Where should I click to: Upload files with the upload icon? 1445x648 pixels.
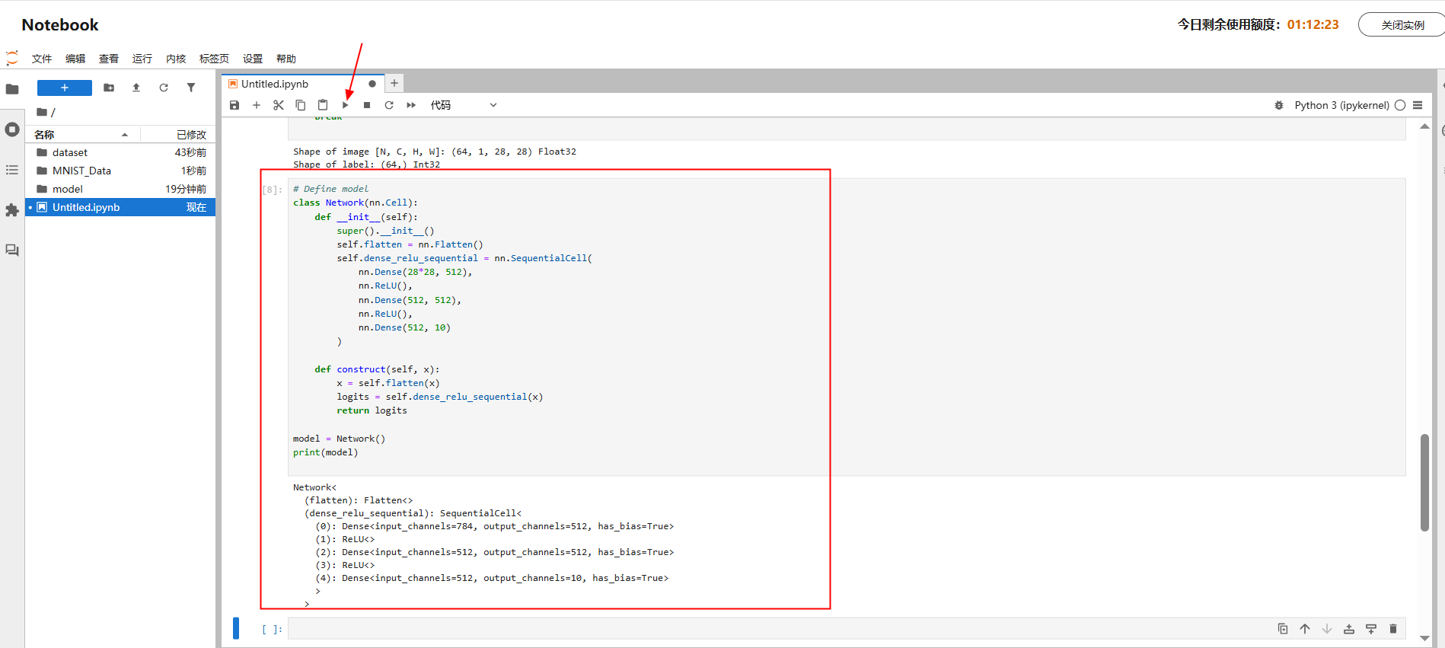pyautogui.click(x=136, y=88)
